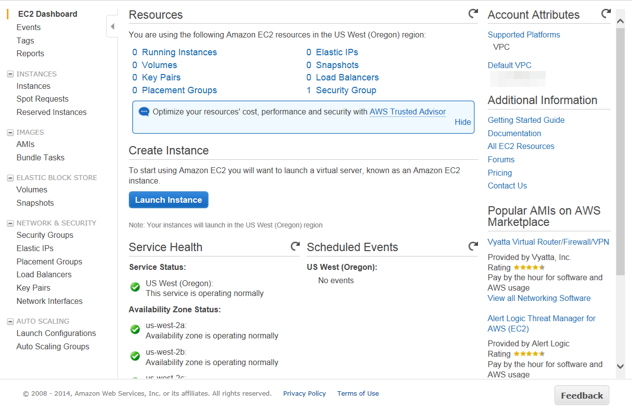632x408 pixels.
Task: Refresh the Service Health panel
Action: coord(295,246)
